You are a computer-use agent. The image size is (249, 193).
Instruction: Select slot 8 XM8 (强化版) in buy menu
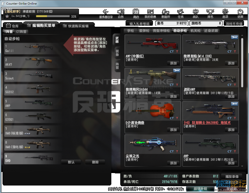click(33, 145)
